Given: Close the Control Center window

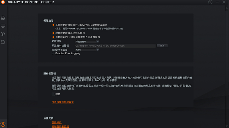Looking at the screenshot, I should pyautogui.click(x=224, y=2).
